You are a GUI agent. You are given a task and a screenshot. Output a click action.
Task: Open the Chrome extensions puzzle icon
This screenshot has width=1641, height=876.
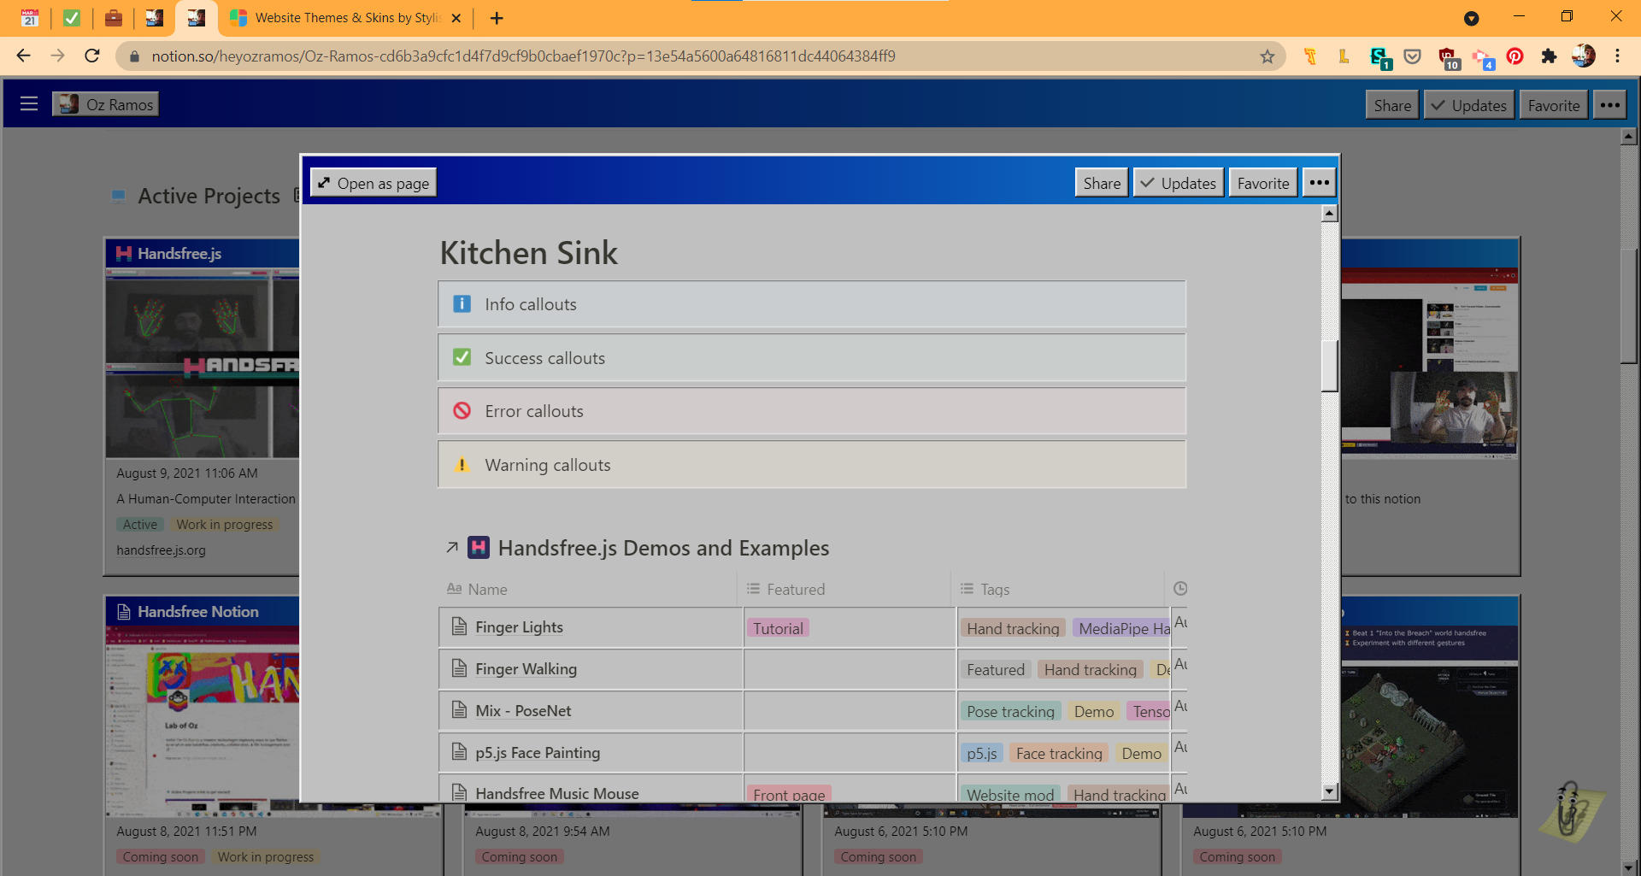[1549, 56]
